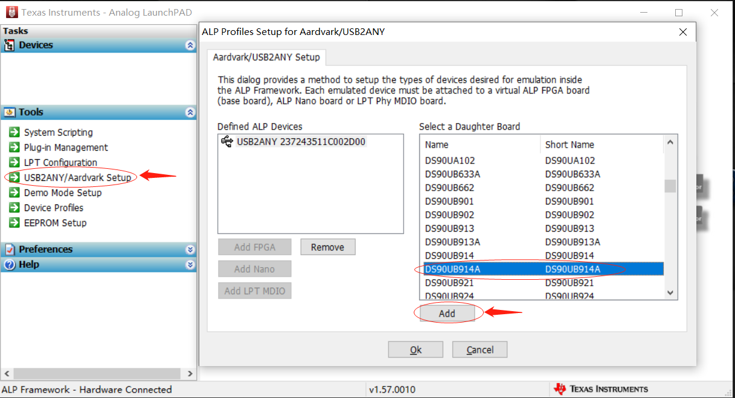Select the DS90UB913 row
This screenshot has height=398, width=735.
(x=542, y=229)
